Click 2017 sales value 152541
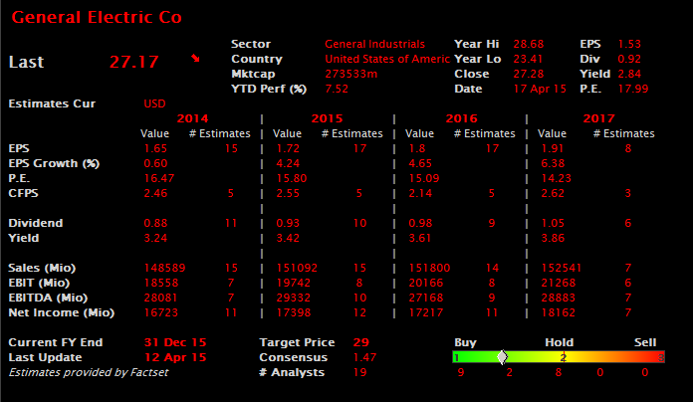 tap(562, 268)
